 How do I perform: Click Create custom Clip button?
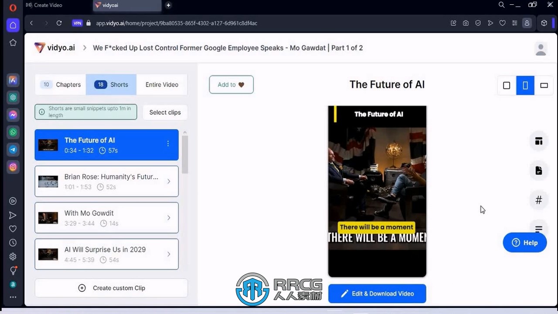coord(111,288)
